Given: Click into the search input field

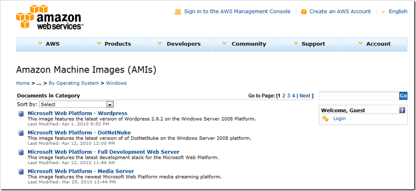Looking at the screenshot, I should (358, 96).
